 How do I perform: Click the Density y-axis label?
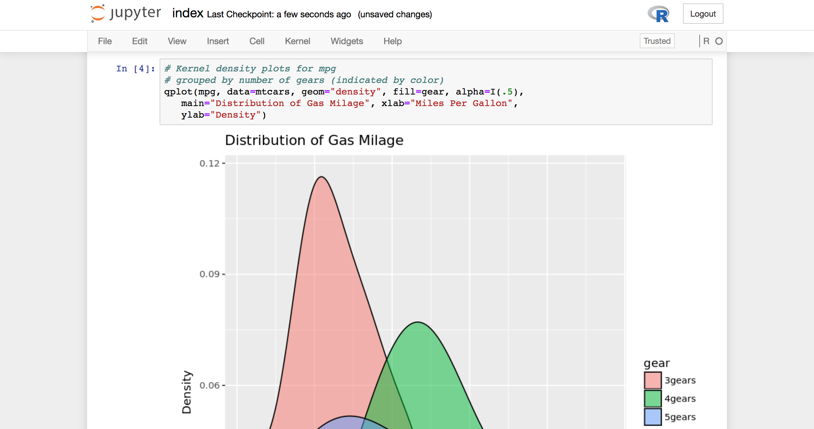point(186,392)
